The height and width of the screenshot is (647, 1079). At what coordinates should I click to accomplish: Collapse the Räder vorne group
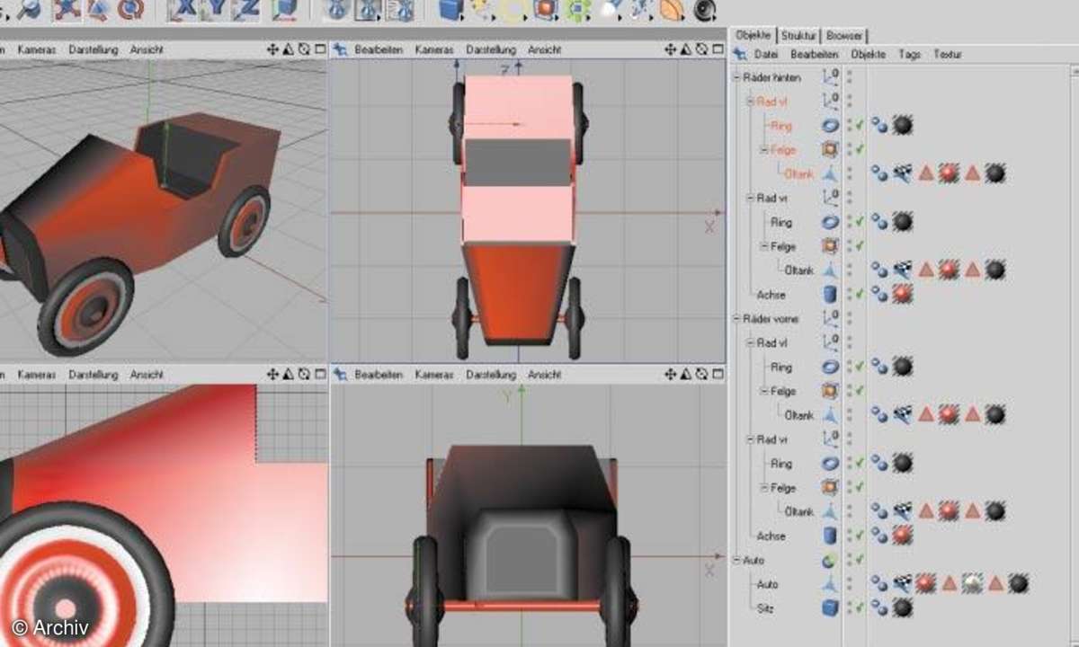[x=736, y=319]
